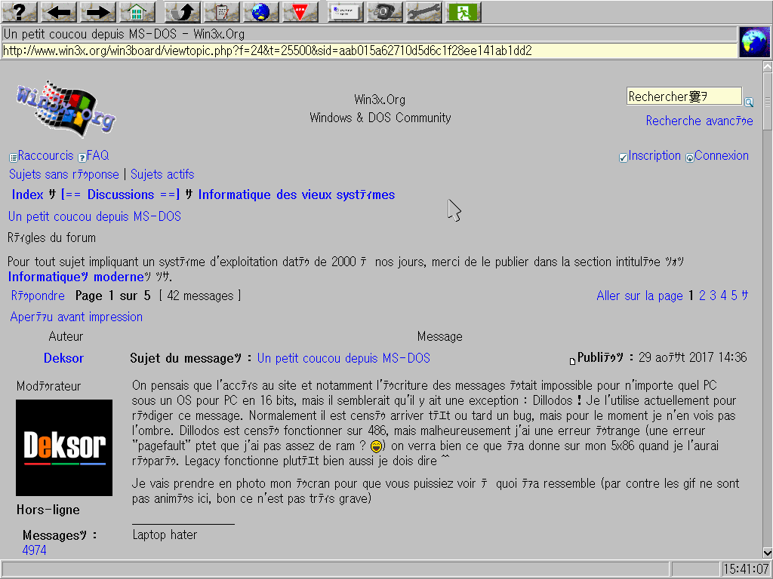Click the globe icon beside the address bar

click(x=754, y=42)
